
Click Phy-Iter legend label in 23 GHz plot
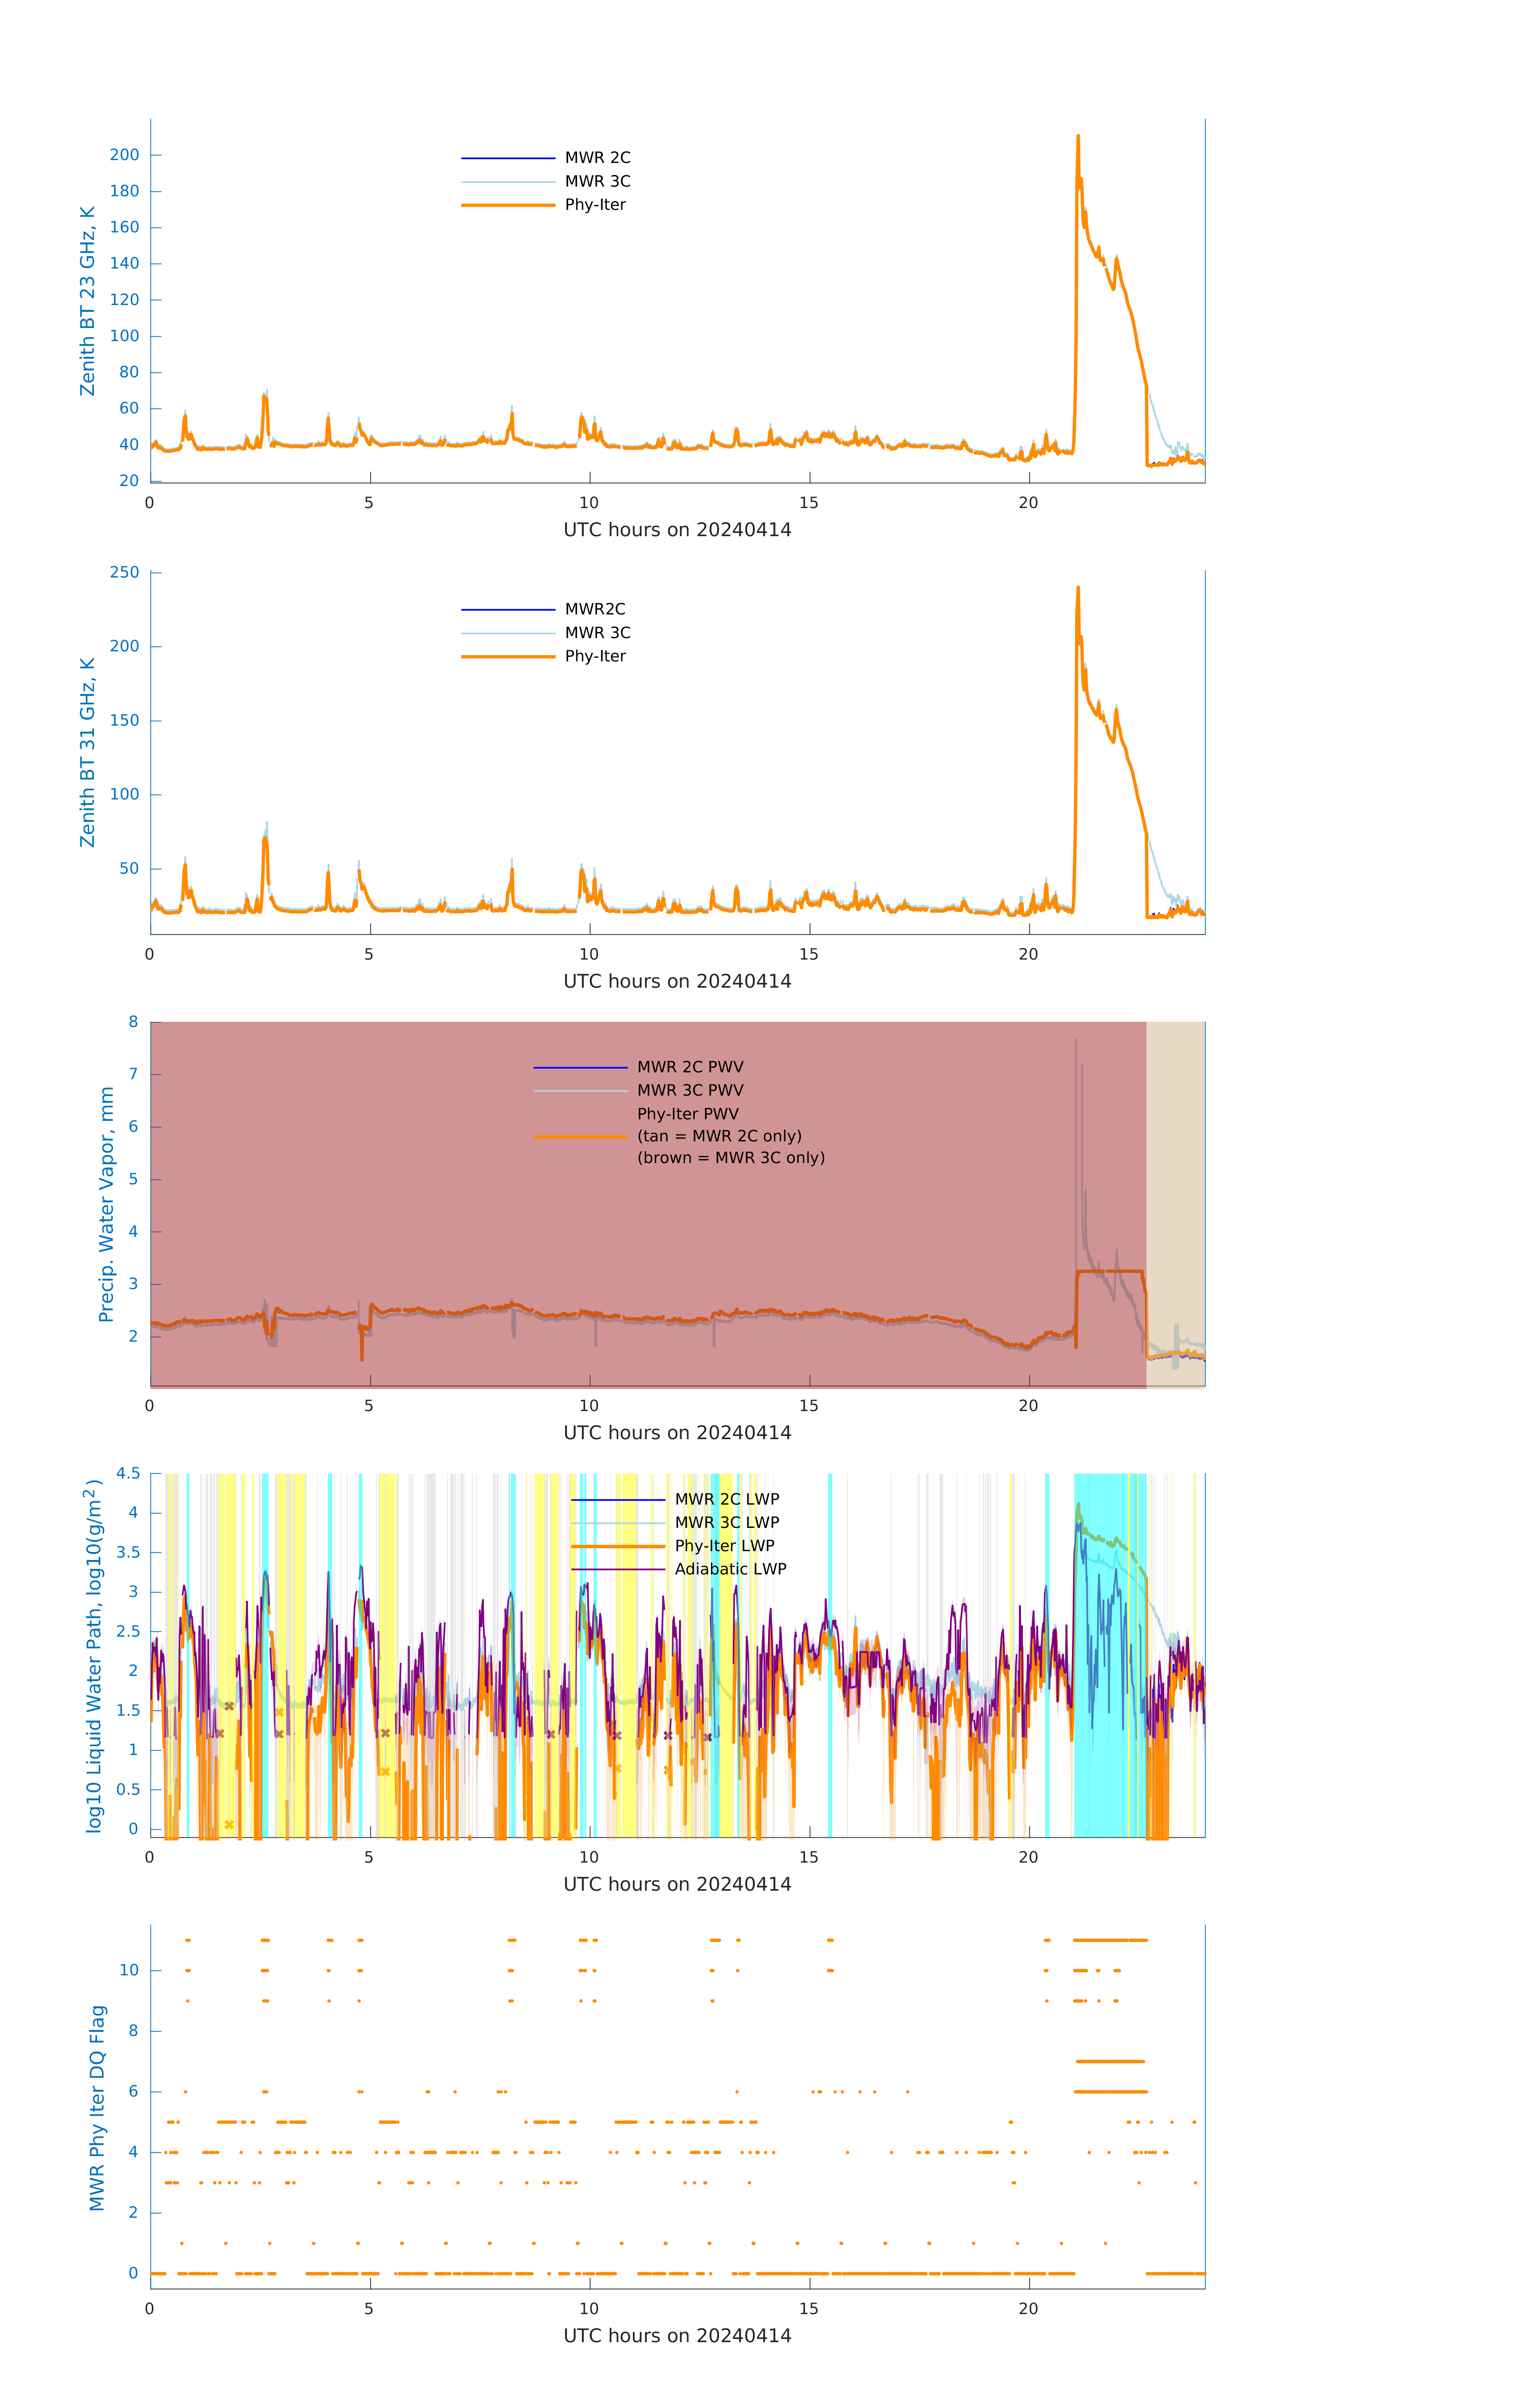(595, 205)
